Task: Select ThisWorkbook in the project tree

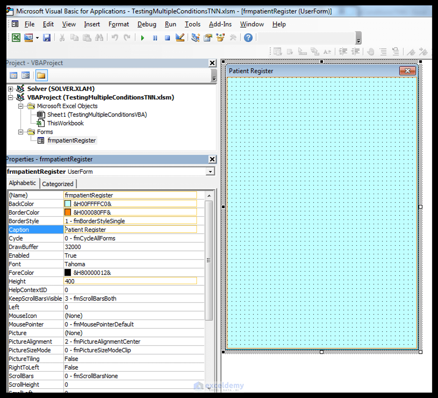Action: coord(65,123)
